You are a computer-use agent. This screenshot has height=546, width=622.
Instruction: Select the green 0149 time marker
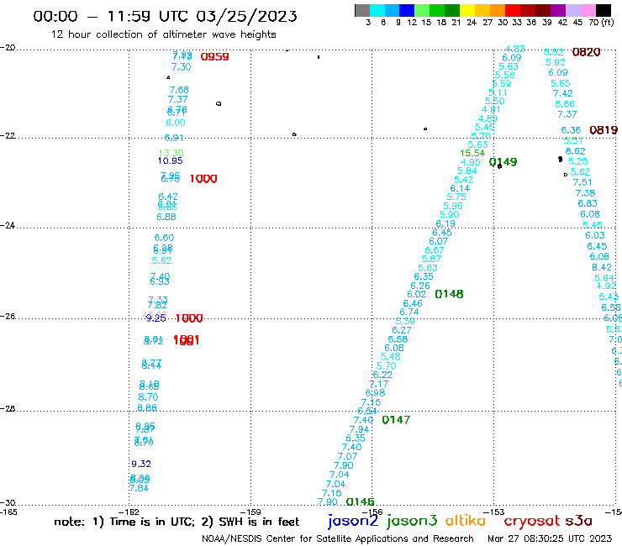(x=503, y=162)
